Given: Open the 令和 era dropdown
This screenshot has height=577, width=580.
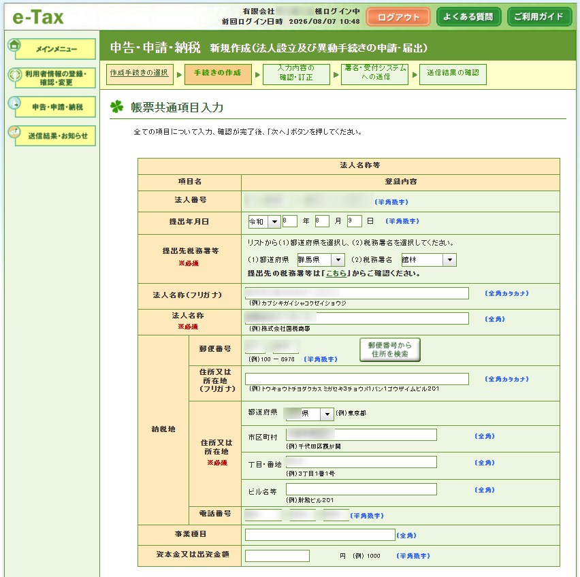Looking at the screenshot, I should point(264,221).
